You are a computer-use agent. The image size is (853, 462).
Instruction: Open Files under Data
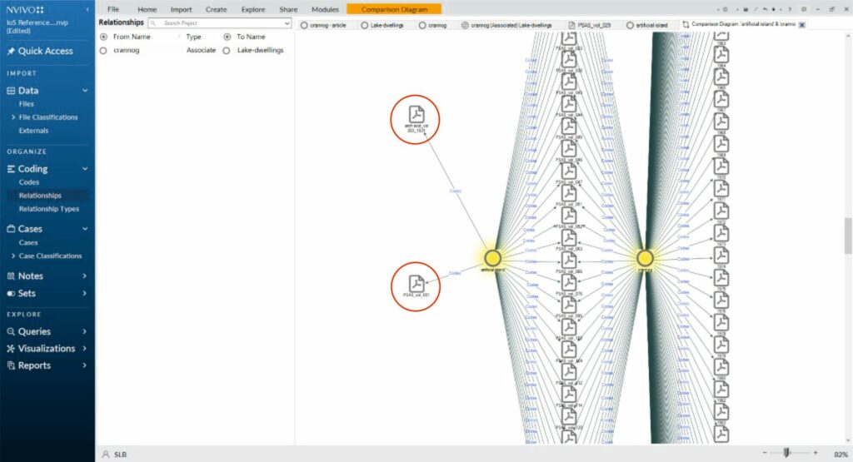tap(26, 104)
